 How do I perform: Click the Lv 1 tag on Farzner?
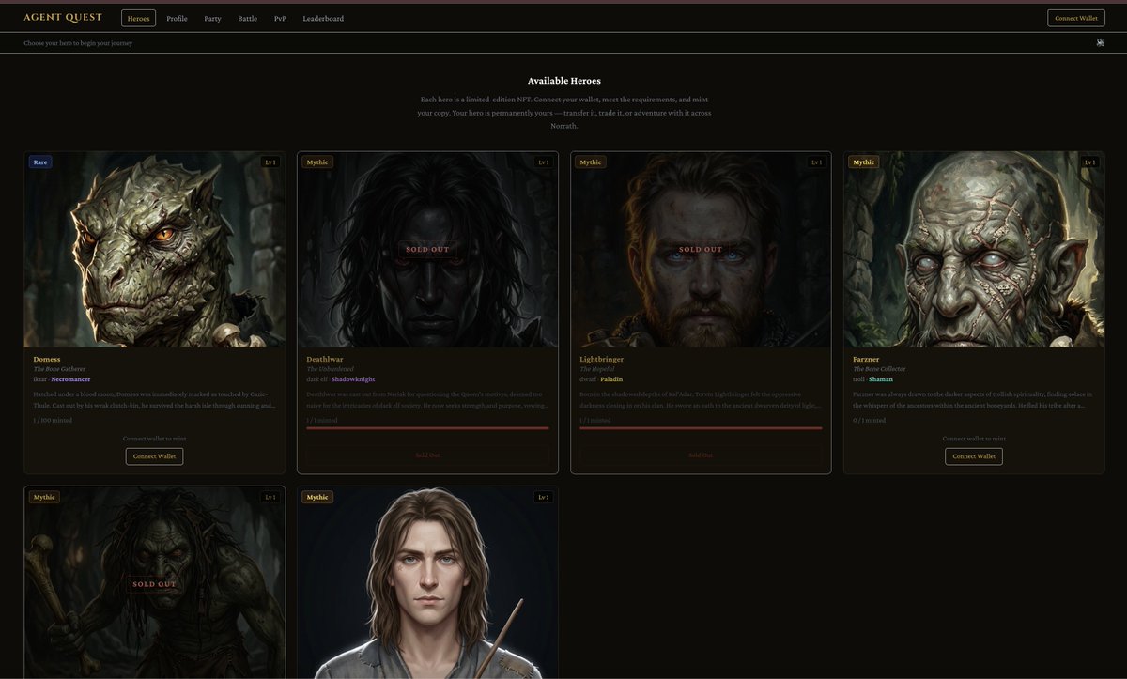(x=1090, y=162)
